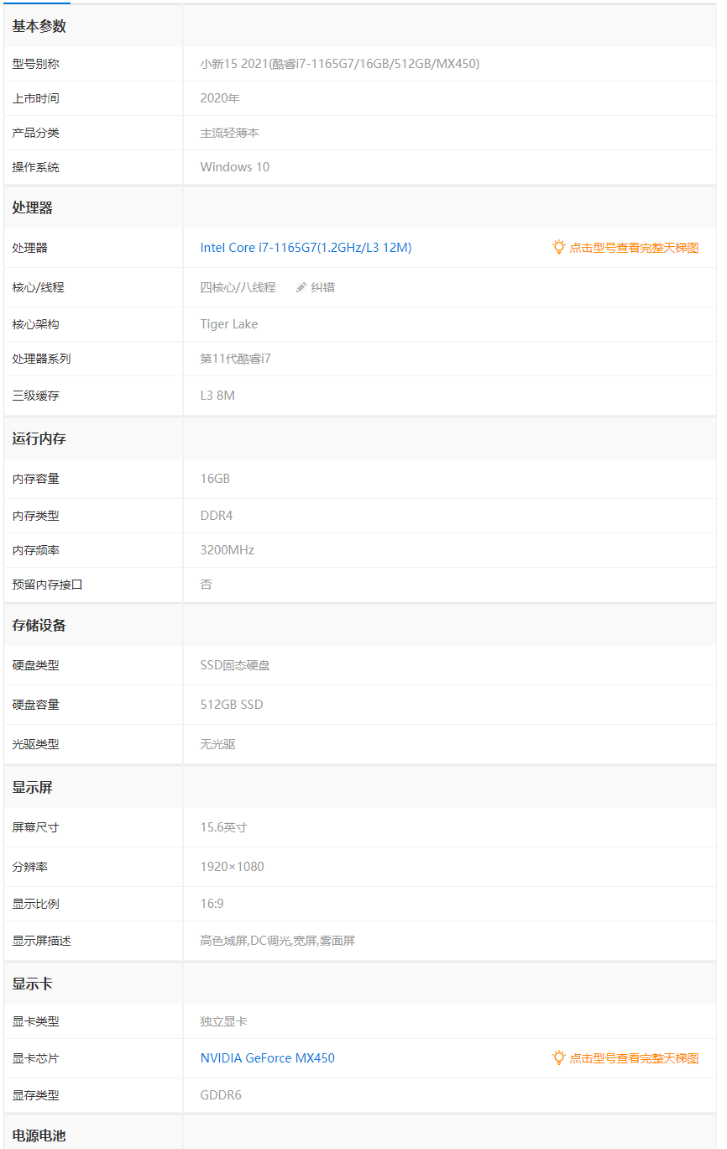Click the 四核心/八线程 value
Image resolution: width=727 pixels, height=1149 pixels.
coord(238,287)
